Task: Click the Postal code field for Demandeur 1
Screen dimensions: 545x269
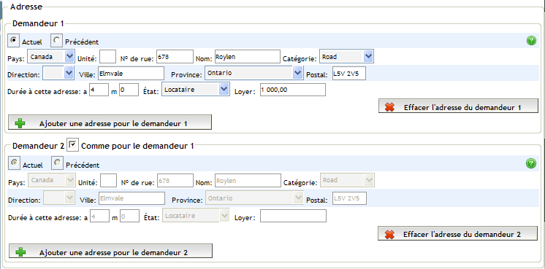Action: point(349,74)
